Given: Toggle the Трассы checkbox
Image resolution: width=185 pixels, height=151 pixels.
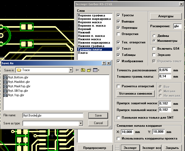Looking at the screenshot, I should pos(118,15).
